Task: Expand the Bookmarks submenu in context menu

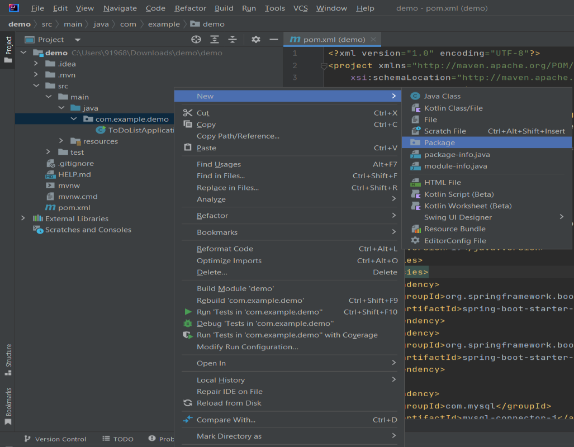Action: click(x=289, y=232)
